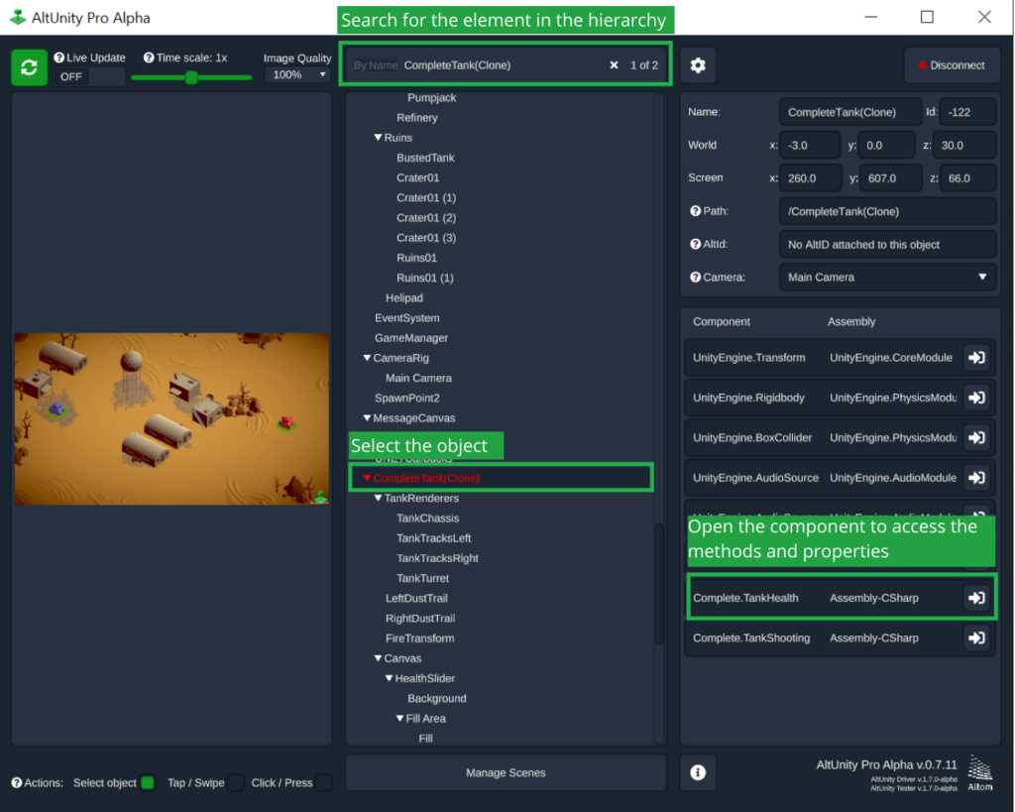Click the game scene preview image
The image size is (1015, 812).
pyautogui.click(x=171, y=419)
